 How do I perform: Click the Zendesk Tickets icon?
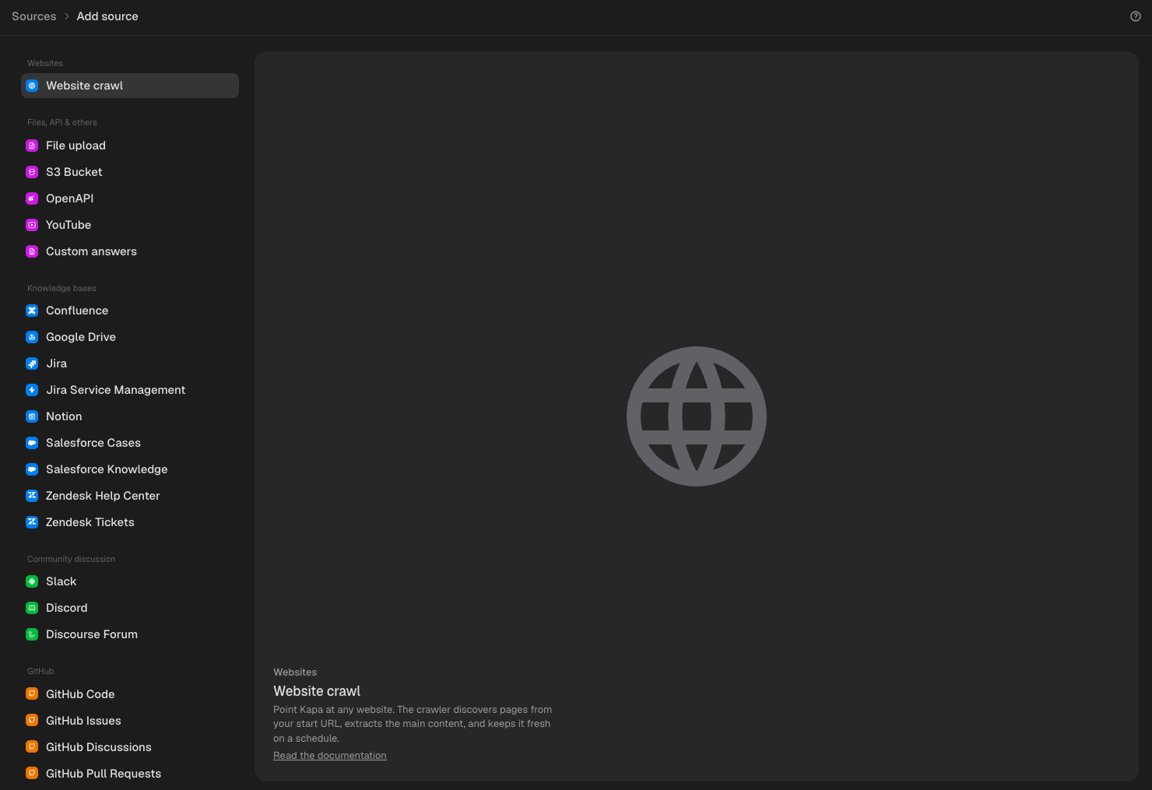click(x=32, y=522)
